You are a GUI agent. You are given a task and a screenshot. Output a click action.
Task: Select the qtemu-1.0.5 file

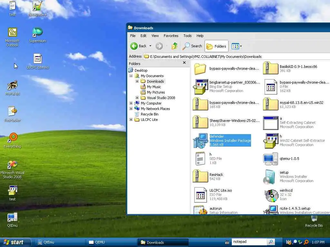pos(281,159)
